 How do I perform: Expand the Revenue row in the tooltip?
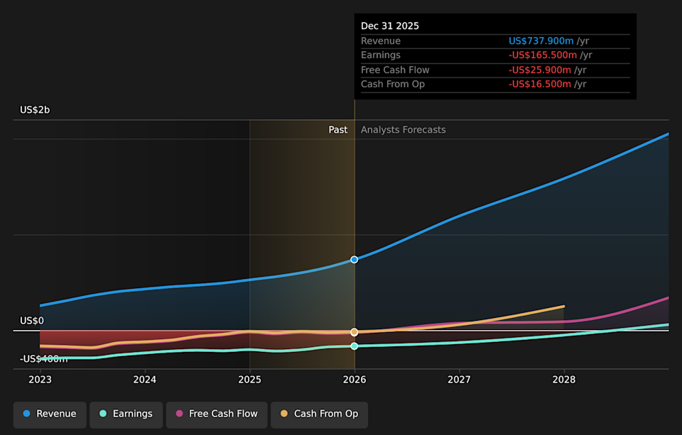pyautogui.click(x=381, y=40)
